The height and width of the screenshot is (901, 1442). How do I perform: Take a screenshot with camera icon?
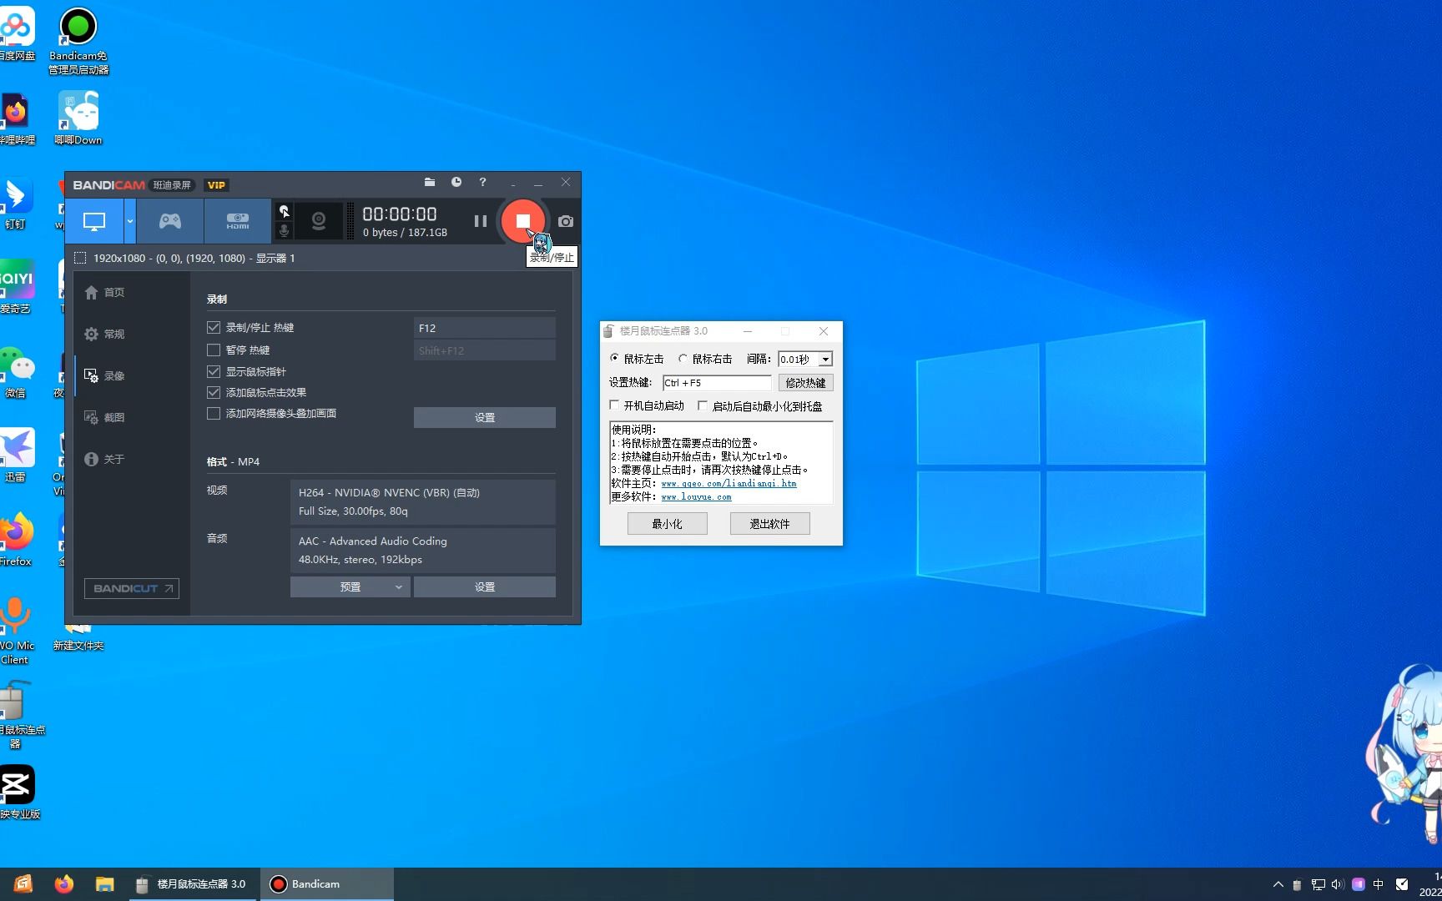[x=566, y=221]
